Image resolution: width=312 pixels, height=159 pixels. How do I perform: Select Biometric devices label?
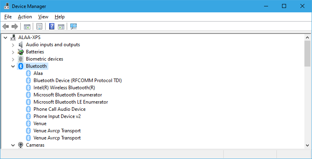[45, 59]
